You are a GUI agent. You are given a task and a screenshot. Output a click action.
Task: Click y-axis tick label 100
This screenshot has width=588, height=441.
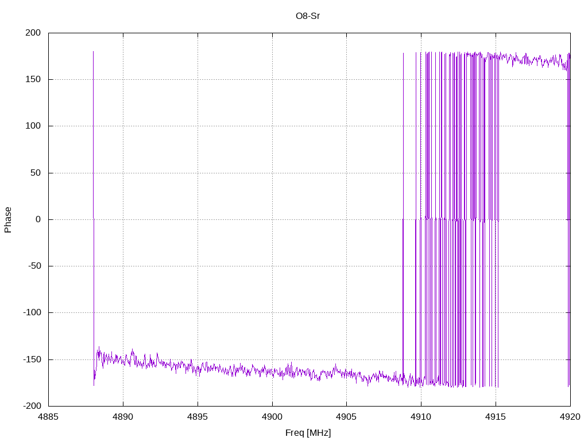33,126
